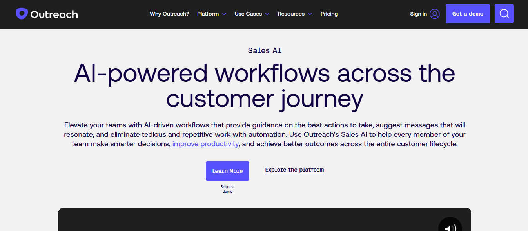Open the Pricing navigation item
This screenshot has width=528, height=231.
329,14
